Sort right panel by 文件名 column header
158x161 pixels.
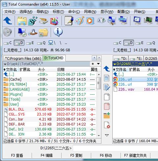[x=120, y=69]
